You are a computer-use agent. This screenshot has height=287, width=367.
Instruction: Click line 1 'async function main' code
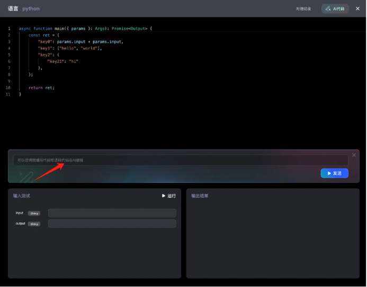(x=85, y=29)
